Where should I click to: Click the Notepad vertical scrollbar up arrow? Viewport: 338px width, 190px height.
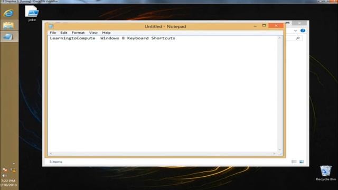279,38
